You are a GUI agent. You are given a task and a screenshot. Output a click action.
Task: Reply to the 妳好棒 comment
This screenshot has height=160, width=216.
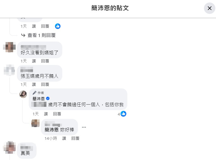75,138
